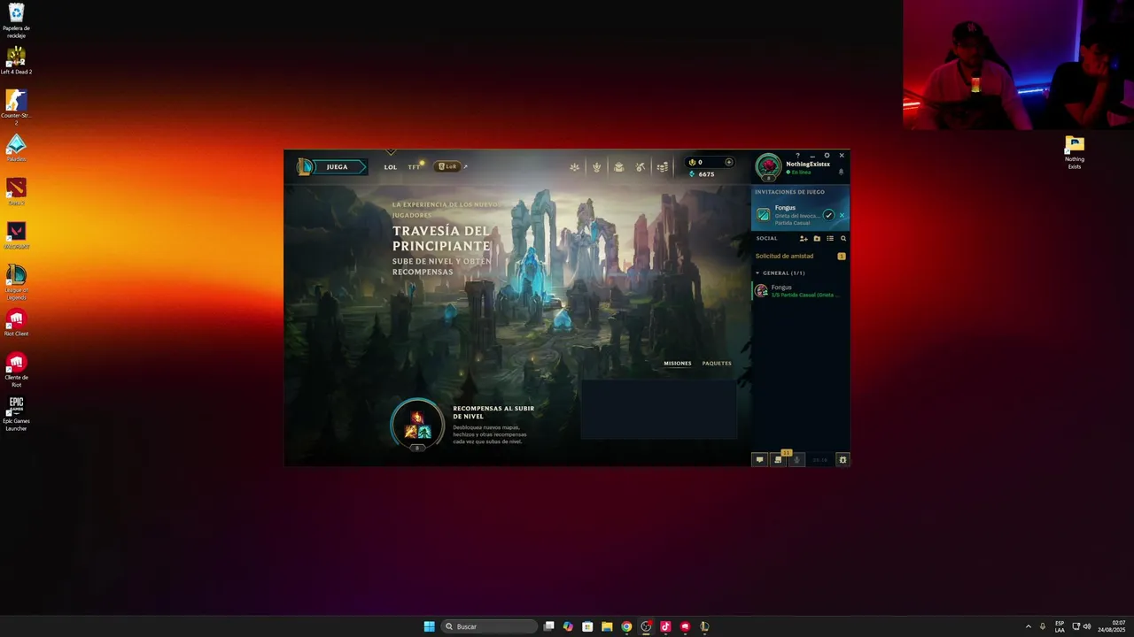Open the crafting hammer Loot icon
This screenshot has height=637, width=1134.
coord(641,166)
